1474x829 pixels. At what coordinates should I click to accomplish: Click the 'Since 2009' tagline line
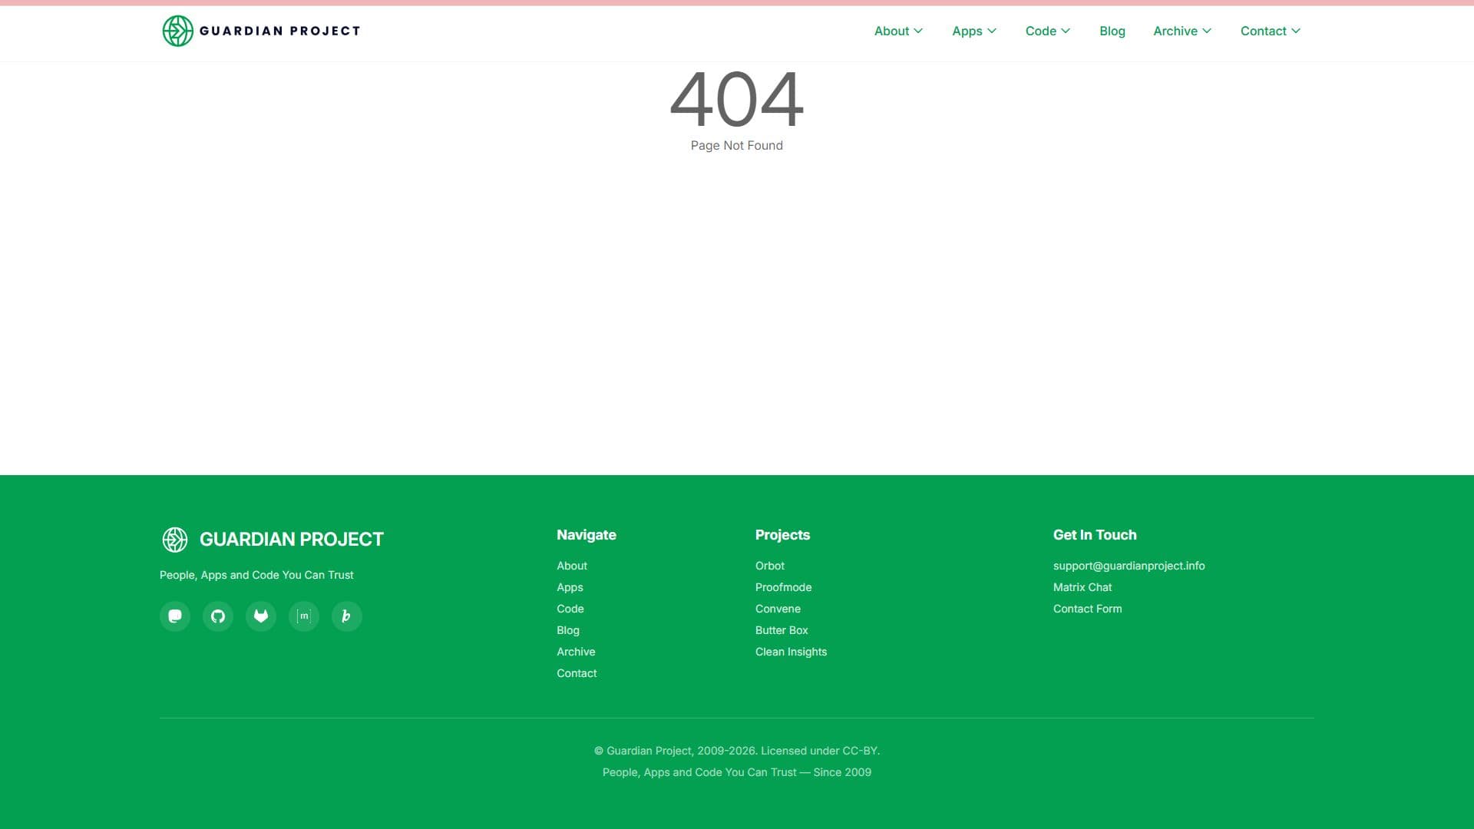[x=737, y=772]
